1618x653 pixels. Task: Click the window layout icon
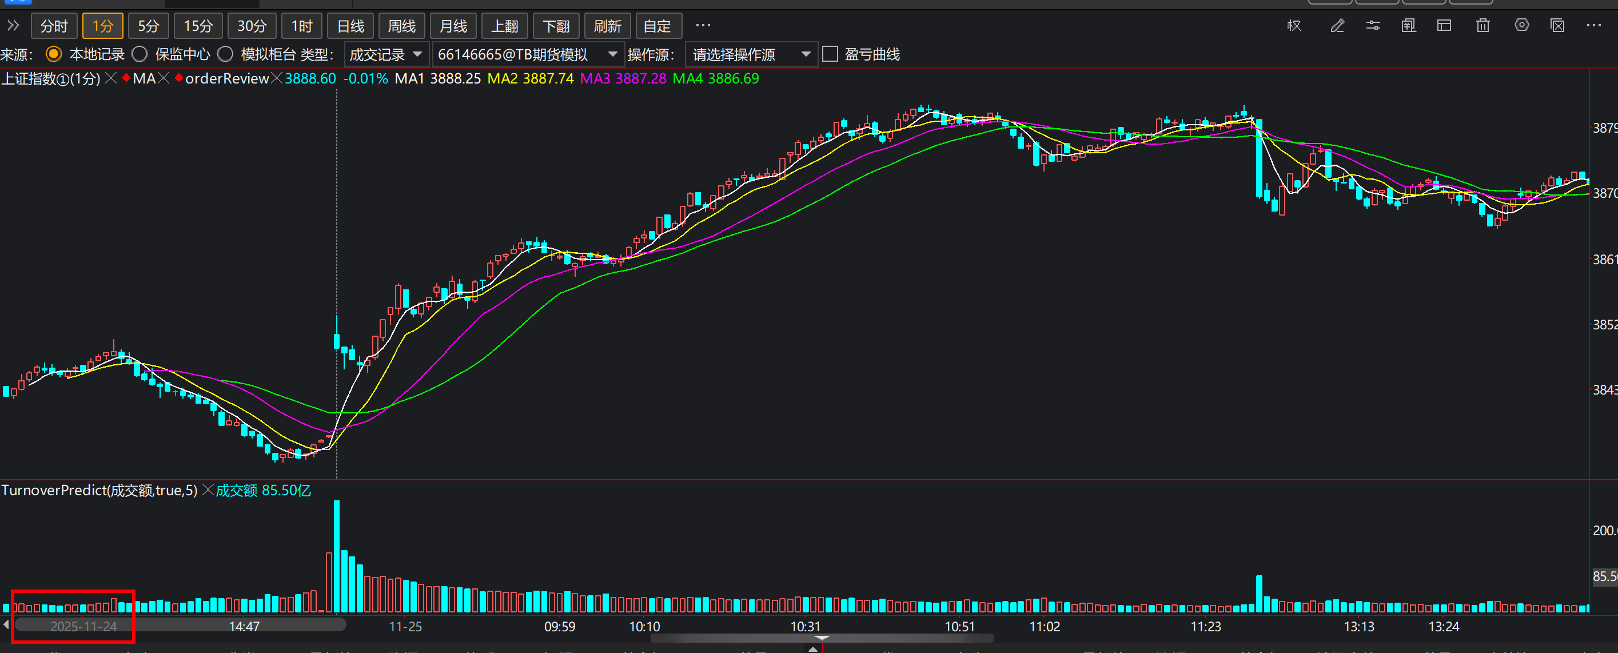pos(1444,26)
